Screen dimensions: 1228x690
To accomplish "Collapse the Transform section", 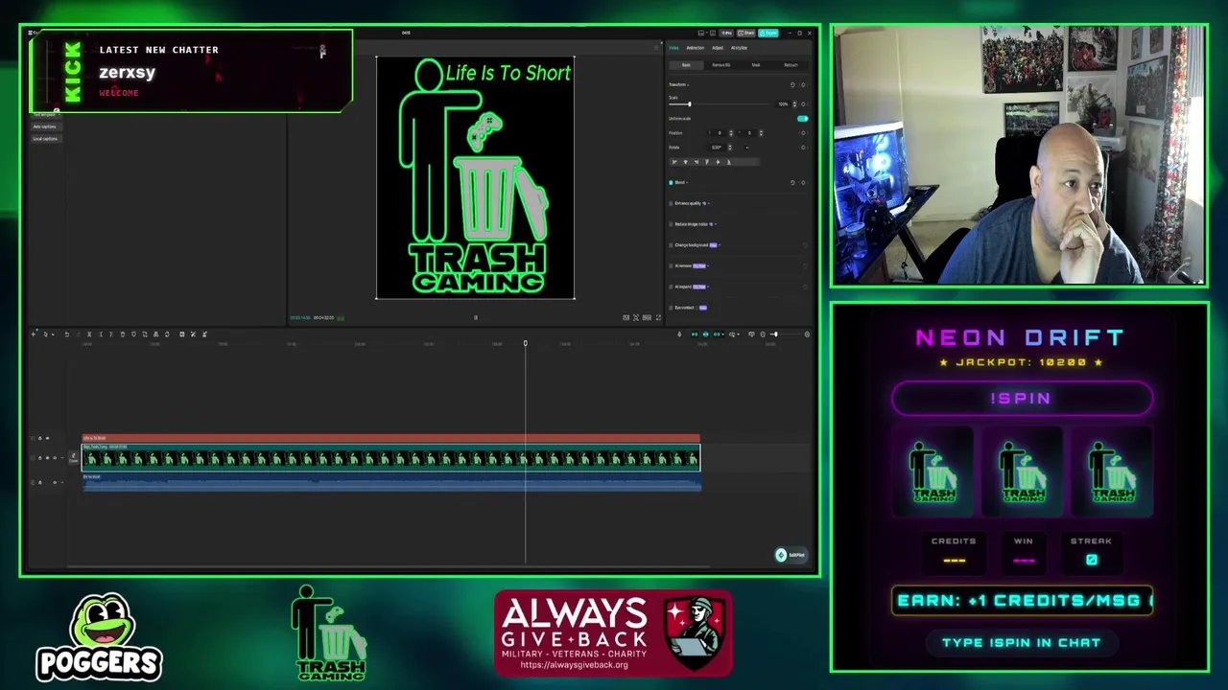I will click(688, 85).
